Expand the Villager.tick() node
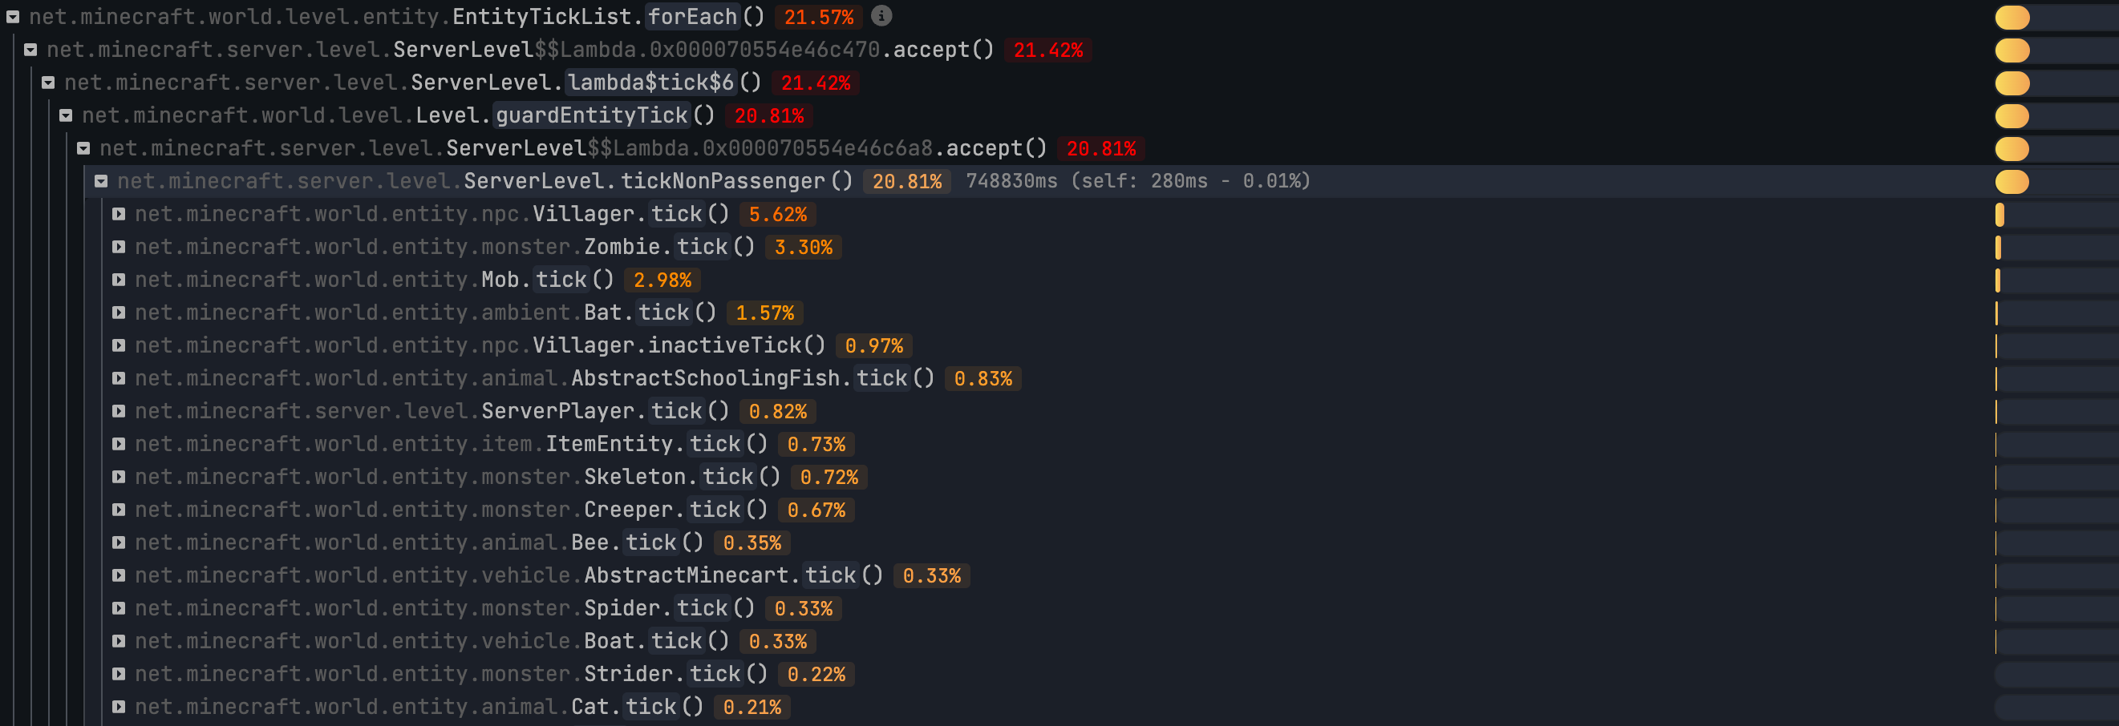This screenshot has width=2119, height=726. point(119,215)
